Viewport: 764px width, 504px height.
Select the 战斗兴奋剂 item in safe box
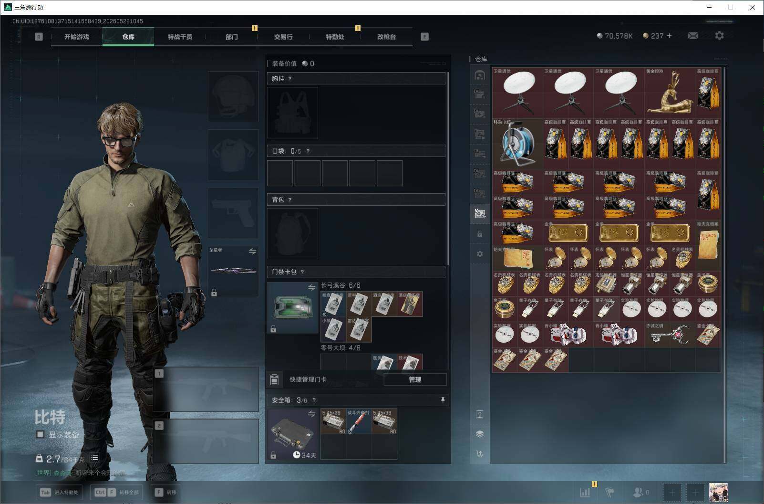tap(359, 421)
